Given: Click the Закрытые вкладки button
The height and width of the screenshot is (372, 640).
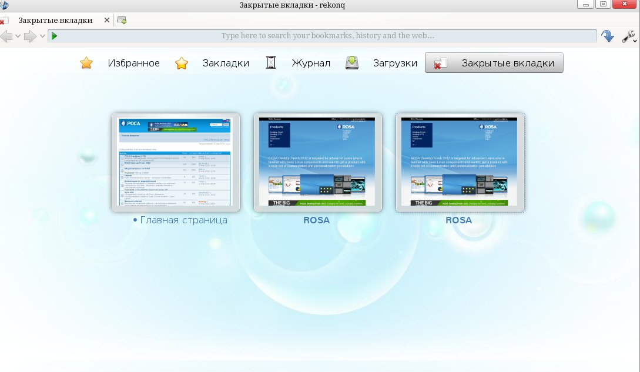Looking at the screenshot, I should click(x=494, y=62).
